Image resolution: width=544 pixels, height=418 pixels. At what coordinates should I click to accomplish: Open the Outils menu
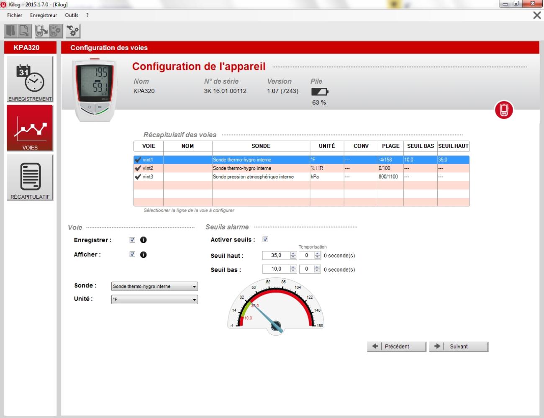point(72,15)
